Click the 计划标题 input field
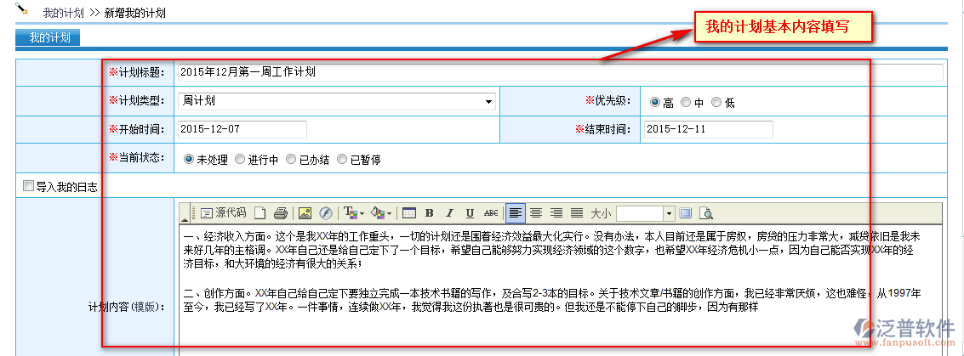 tap(560, 72)
